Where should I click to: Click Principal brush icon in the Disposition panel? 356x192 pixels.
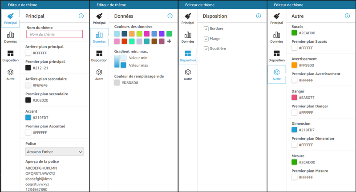pos(188,16)
